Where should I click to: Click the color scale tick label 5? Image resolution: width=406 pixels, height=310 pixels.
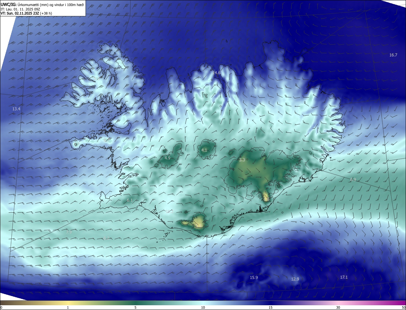pos(135,307)
